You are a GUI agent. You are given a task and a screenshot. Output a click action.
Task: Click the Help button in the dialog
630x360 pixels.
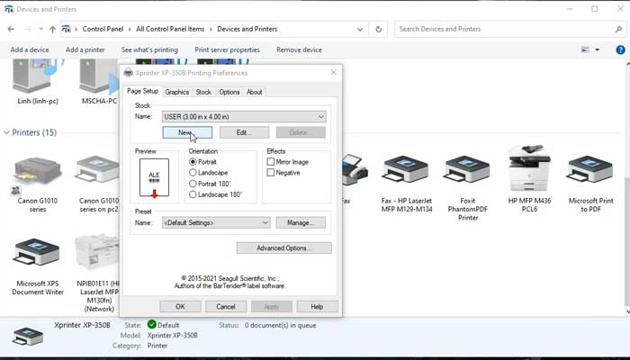click(317, 307)
